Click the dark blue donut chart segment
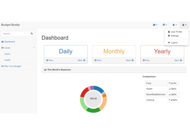 click(x=98, y=89)
